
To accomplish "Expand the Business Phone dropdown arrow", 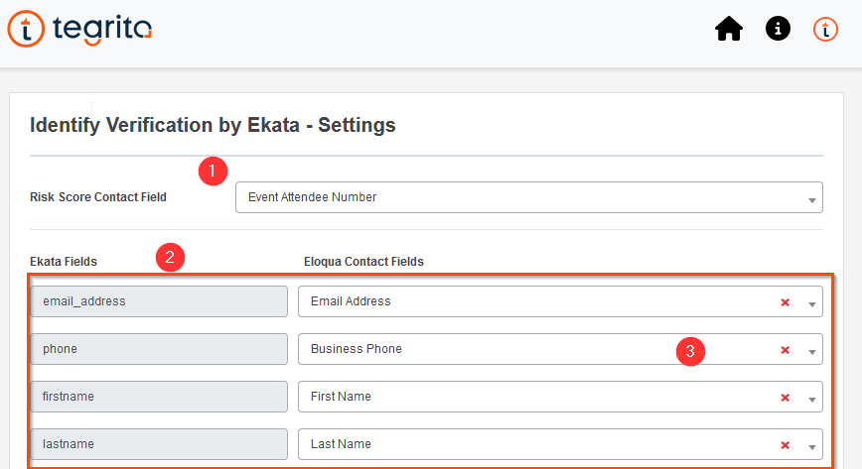I will pos(812,351).
